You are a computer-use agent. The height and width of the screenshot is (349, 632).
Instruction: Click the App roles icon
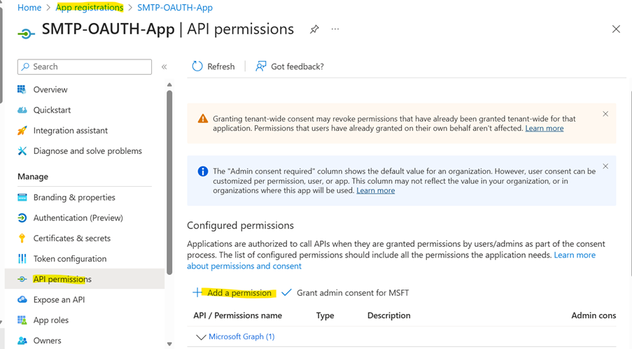click(22, 320)
